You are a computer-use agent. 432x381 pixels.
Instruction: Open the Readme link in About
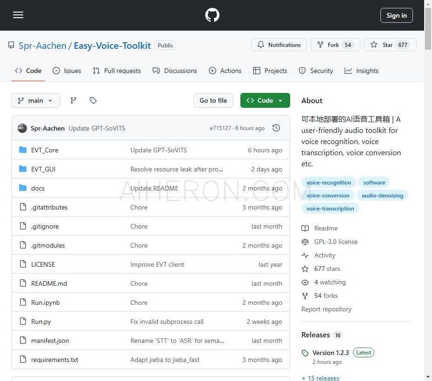coord(319,228)
